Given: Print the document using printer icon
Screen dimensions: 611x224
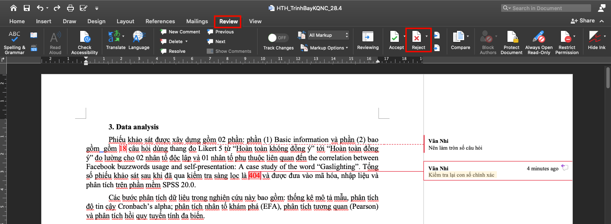Looking at the screenshot, I should 70,8.
